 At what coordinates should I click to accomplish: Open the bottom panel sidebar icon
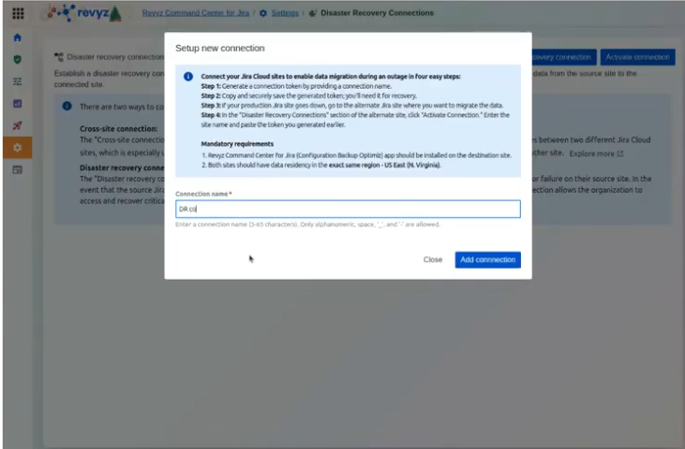pyautogui.click(x=18, y=170)
